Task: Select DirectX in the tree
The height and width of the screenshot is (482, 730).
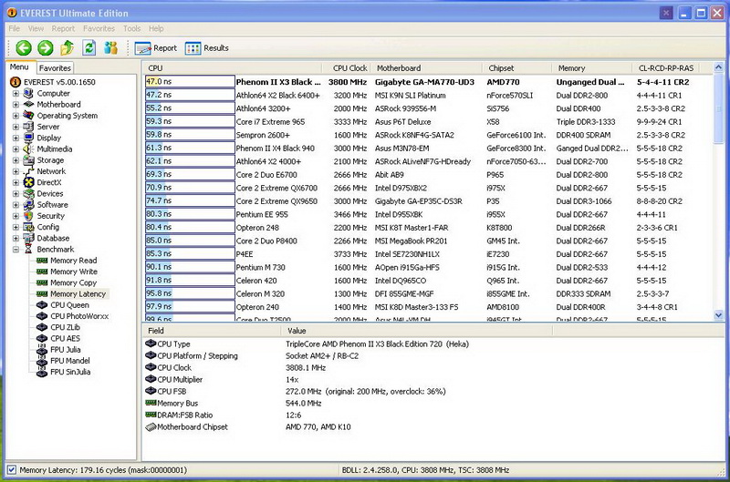Action: point(49,182)
